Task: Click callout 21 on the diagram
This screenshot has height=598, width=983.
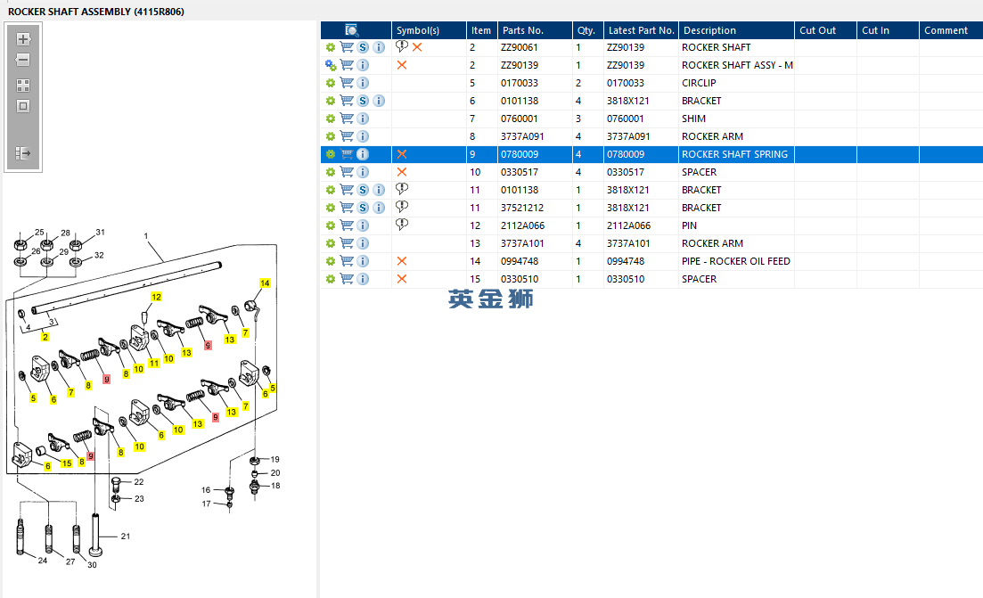Action: coord(126,537)
